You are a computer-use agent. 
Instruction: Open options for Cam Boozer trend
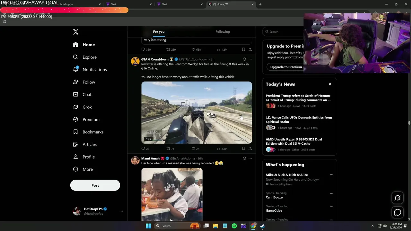pos(331,193)
